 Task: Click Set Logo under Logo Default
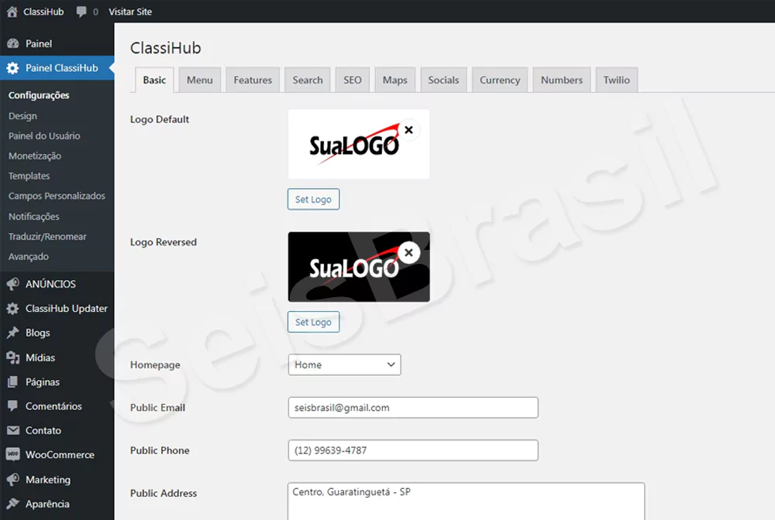(313, 200)
